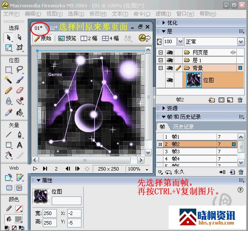This screenshot has height=231, width=248.
Task: Hide the 位图 object in Layers
Action: (170, 80)
